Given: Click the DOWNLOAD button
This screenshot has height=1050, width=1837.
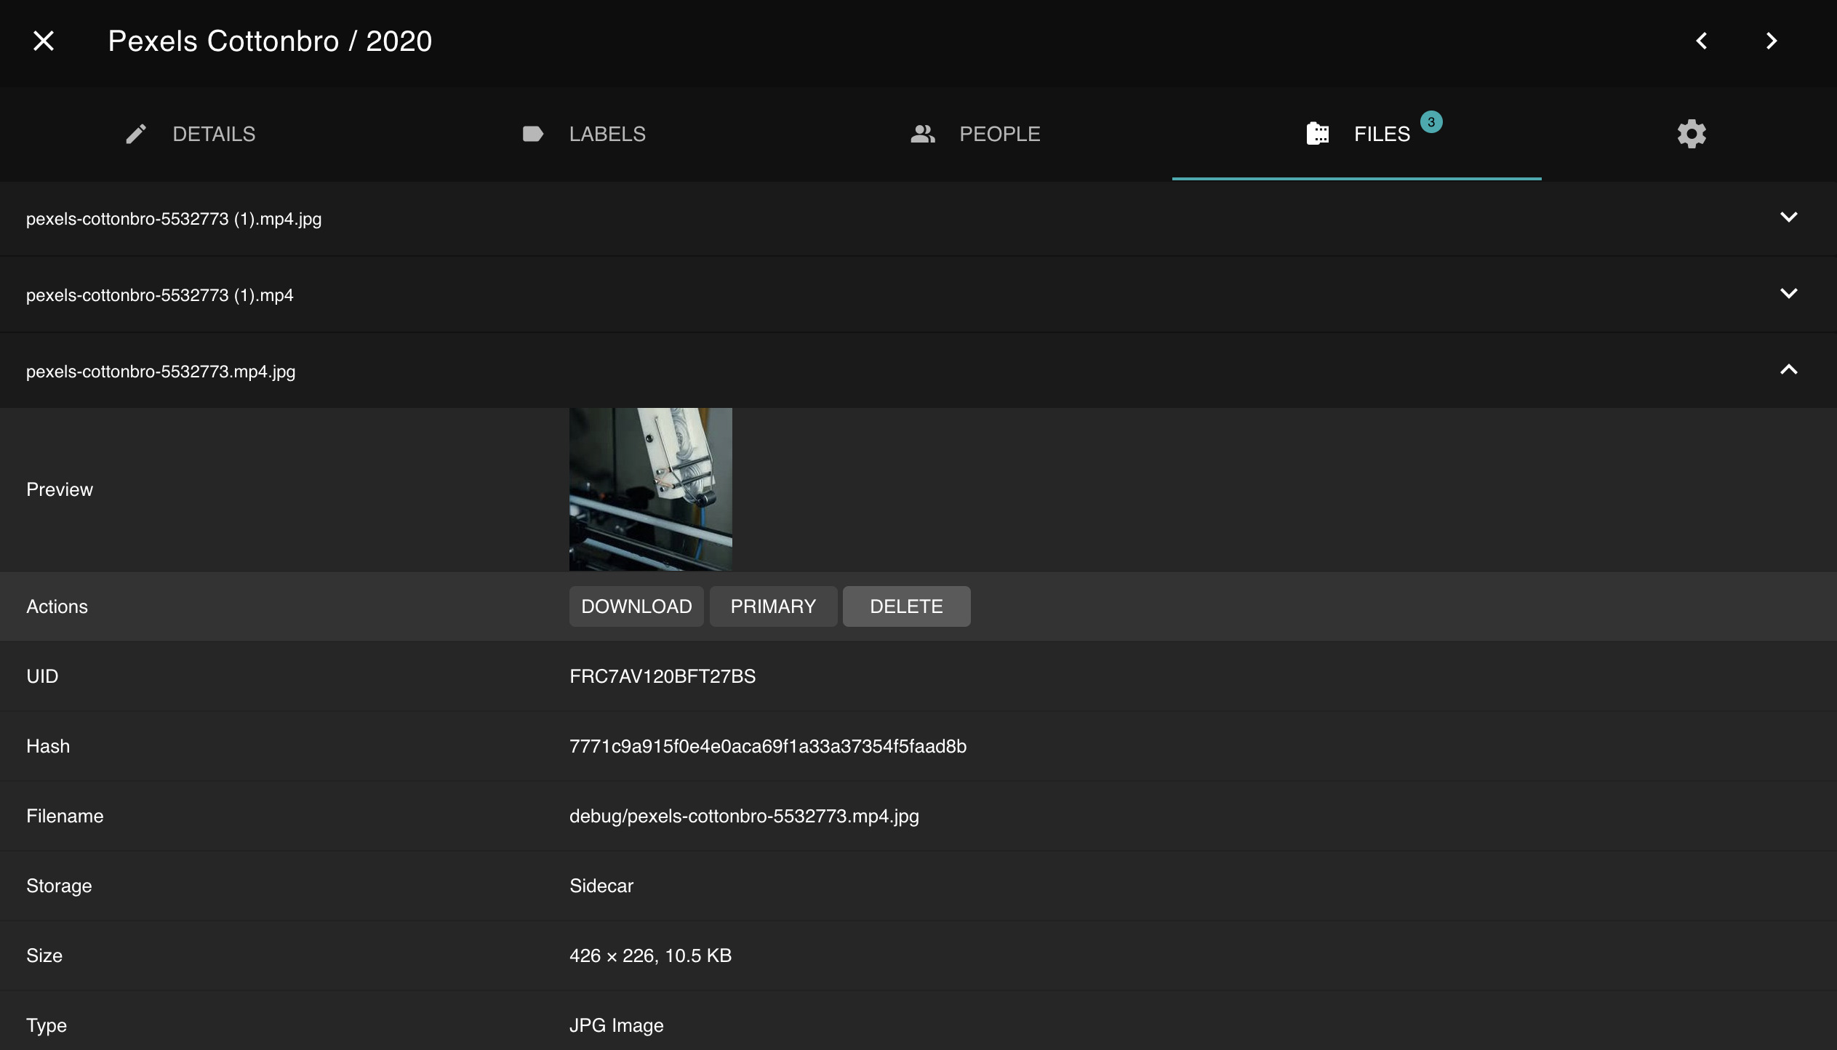Looking at the screenshot, I should pos(636,606).
